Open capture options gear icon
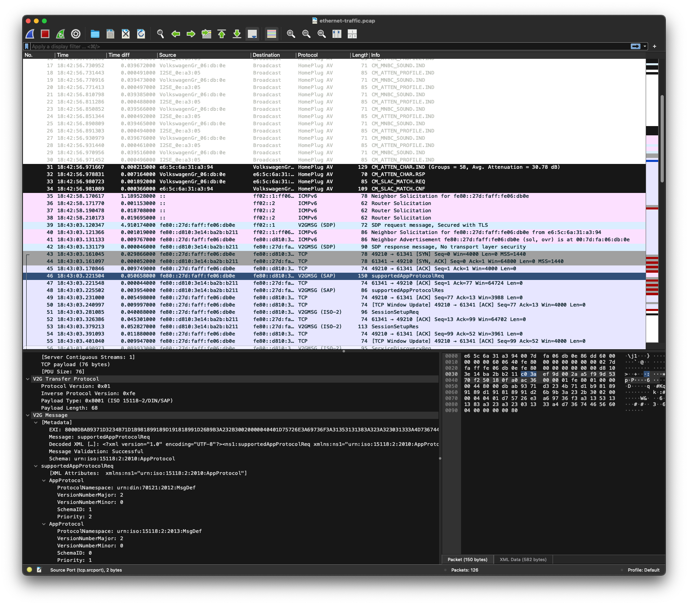Screen dimensions: 688x605 click(76, 34)
